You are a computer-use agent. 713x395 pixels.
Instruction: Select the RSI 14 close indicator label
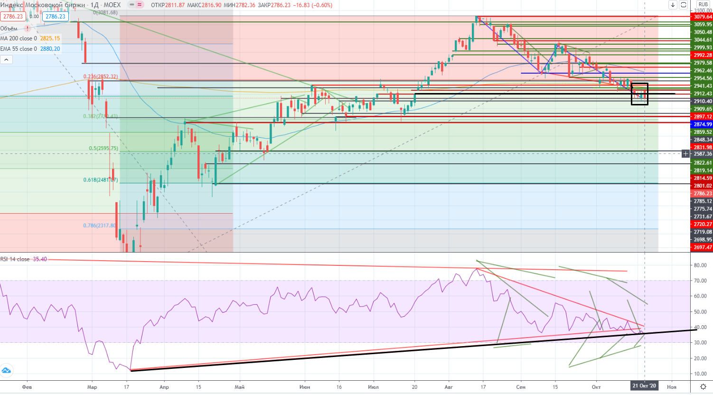click(x=15, y=259)
